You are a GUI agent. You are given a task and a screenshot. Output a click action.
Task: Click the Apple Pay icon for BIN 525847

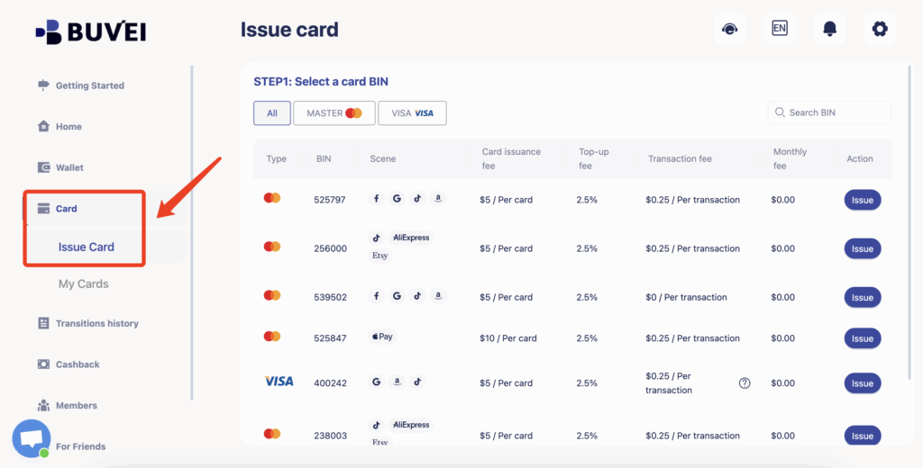tap(382, 337)
